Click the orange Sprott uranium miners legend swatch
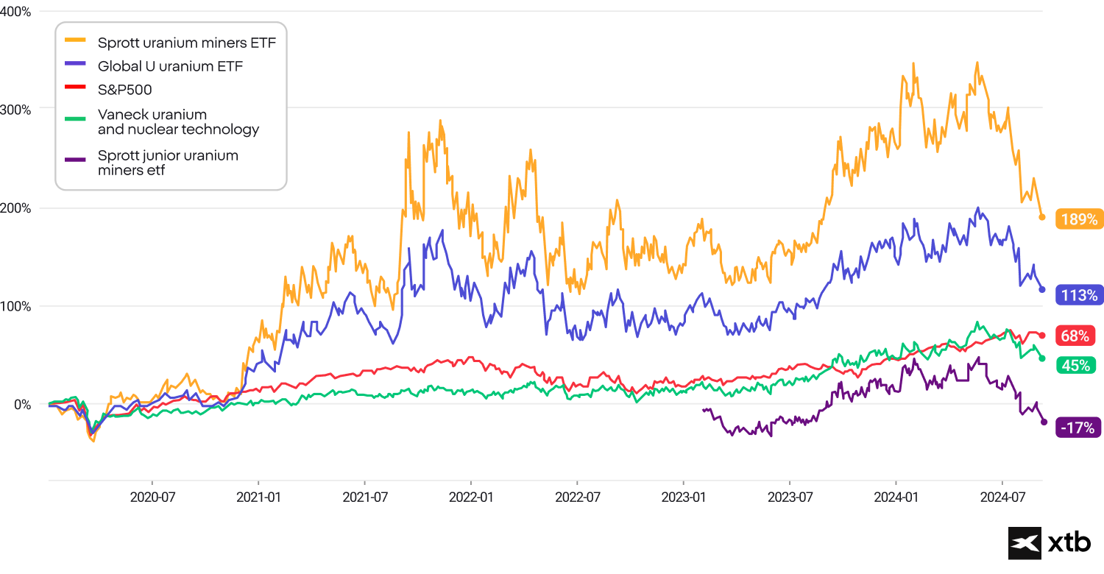The height and width of the screenshot is (574, 1104). (x=76, y=41)
